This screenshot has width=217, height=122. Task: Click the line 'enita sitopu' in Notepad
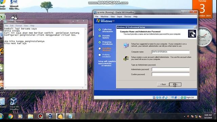pos(12,31)
